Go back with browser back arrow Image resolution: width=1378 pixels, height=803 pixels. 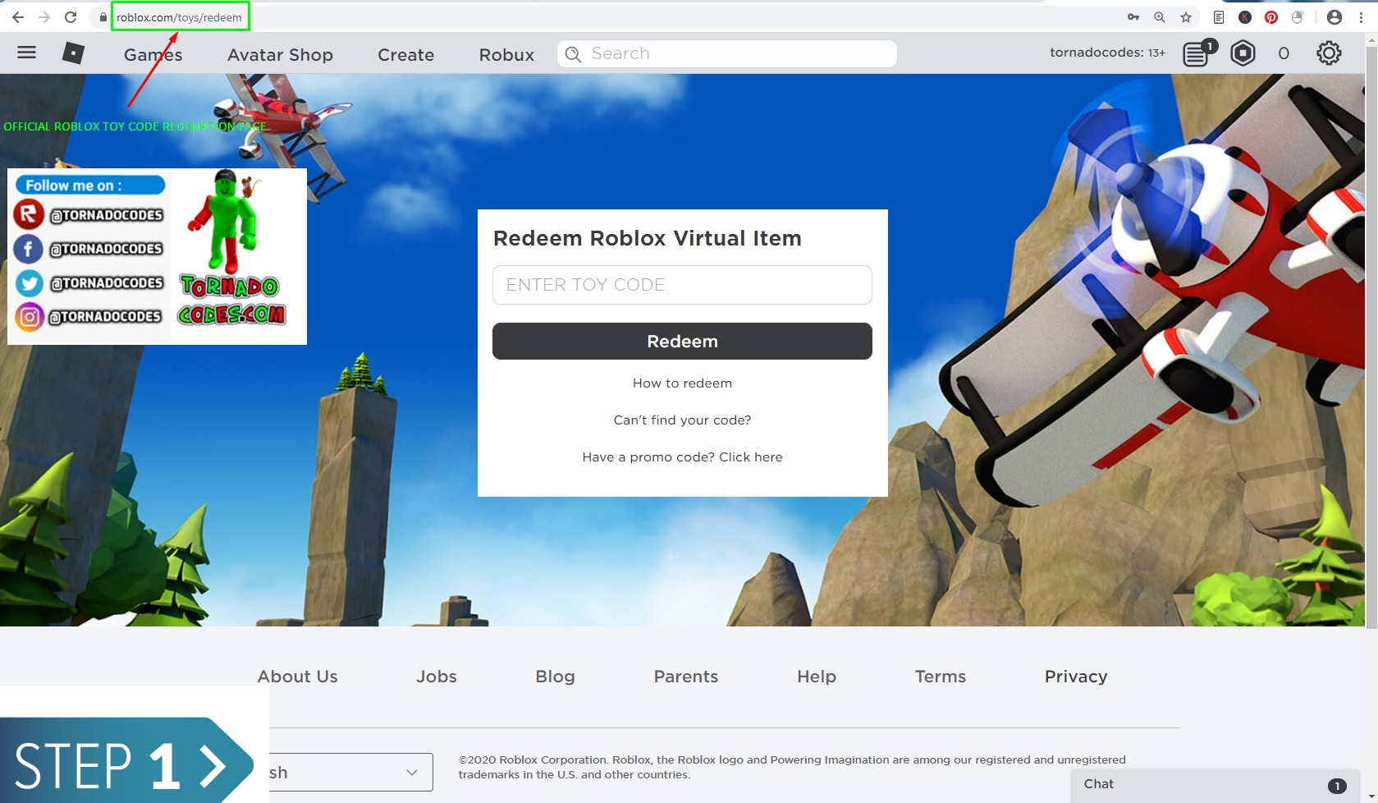click(17, 16)
